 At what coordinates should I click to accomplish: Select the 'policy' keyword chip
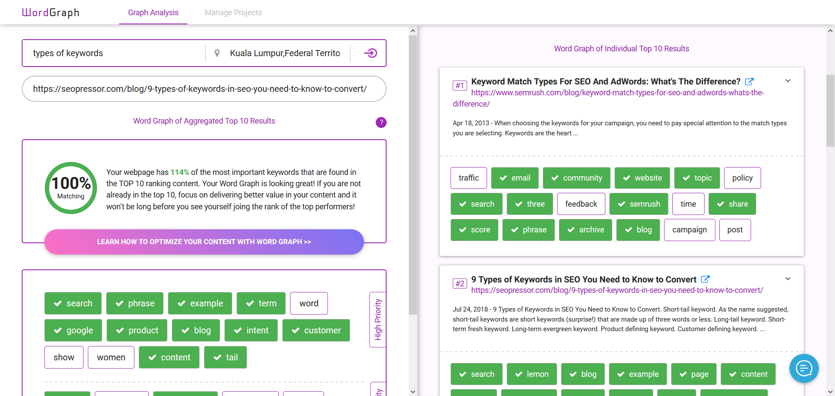pos(742,178)
